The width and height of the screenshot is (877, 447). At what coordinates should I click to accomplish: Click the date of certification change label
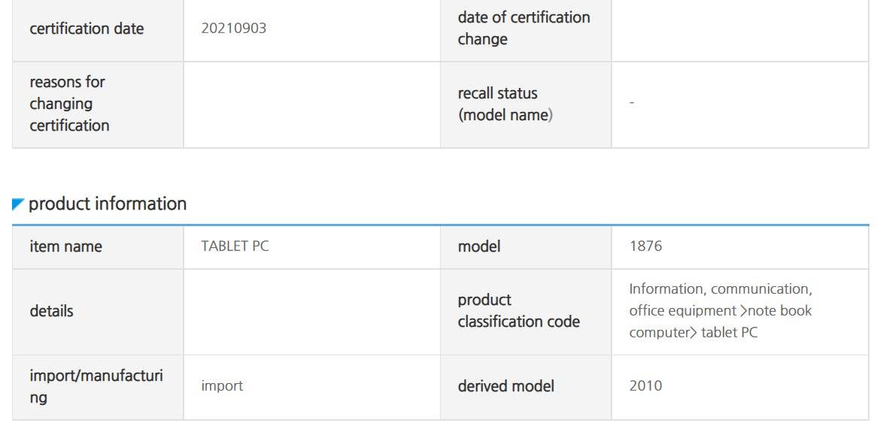point(524,28)
